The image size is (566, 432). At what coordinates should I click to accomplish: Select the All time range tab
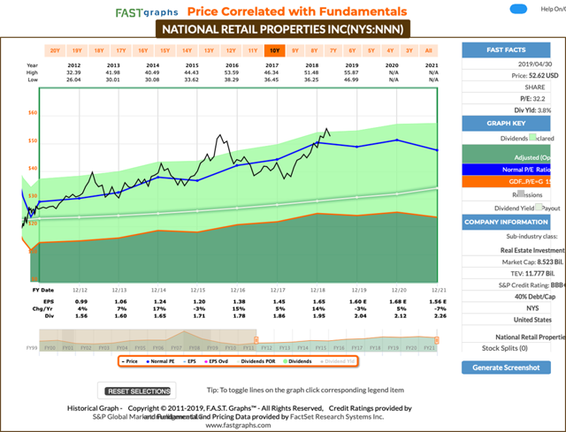[428, 50]
